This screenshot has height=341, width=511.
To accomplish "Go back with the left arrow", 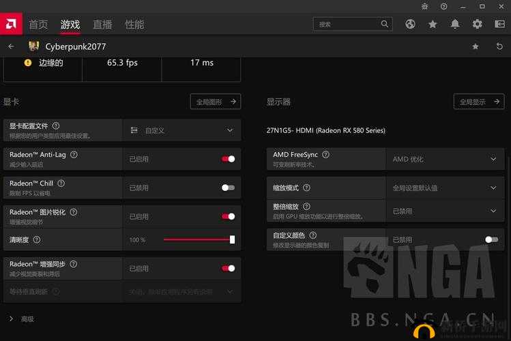I will click(11, 46).
